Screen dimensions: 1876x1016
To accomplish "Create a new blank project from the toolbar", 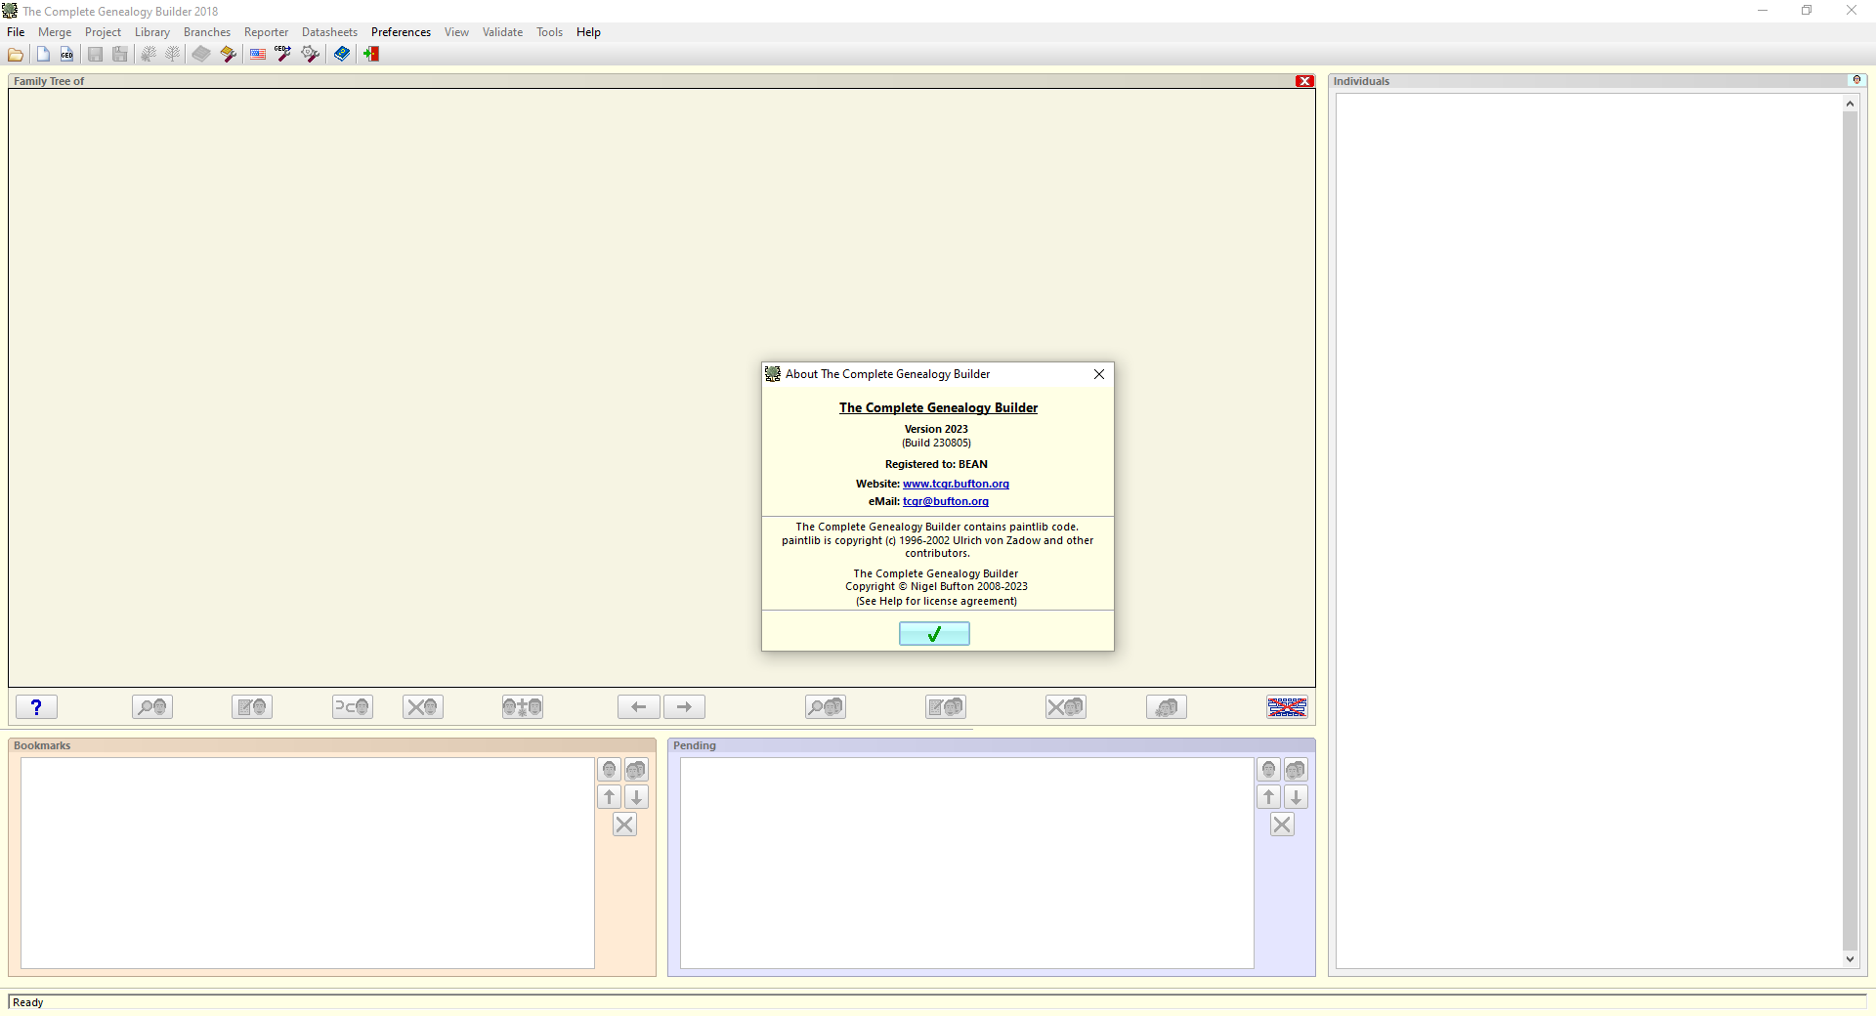I will point(43,55).
